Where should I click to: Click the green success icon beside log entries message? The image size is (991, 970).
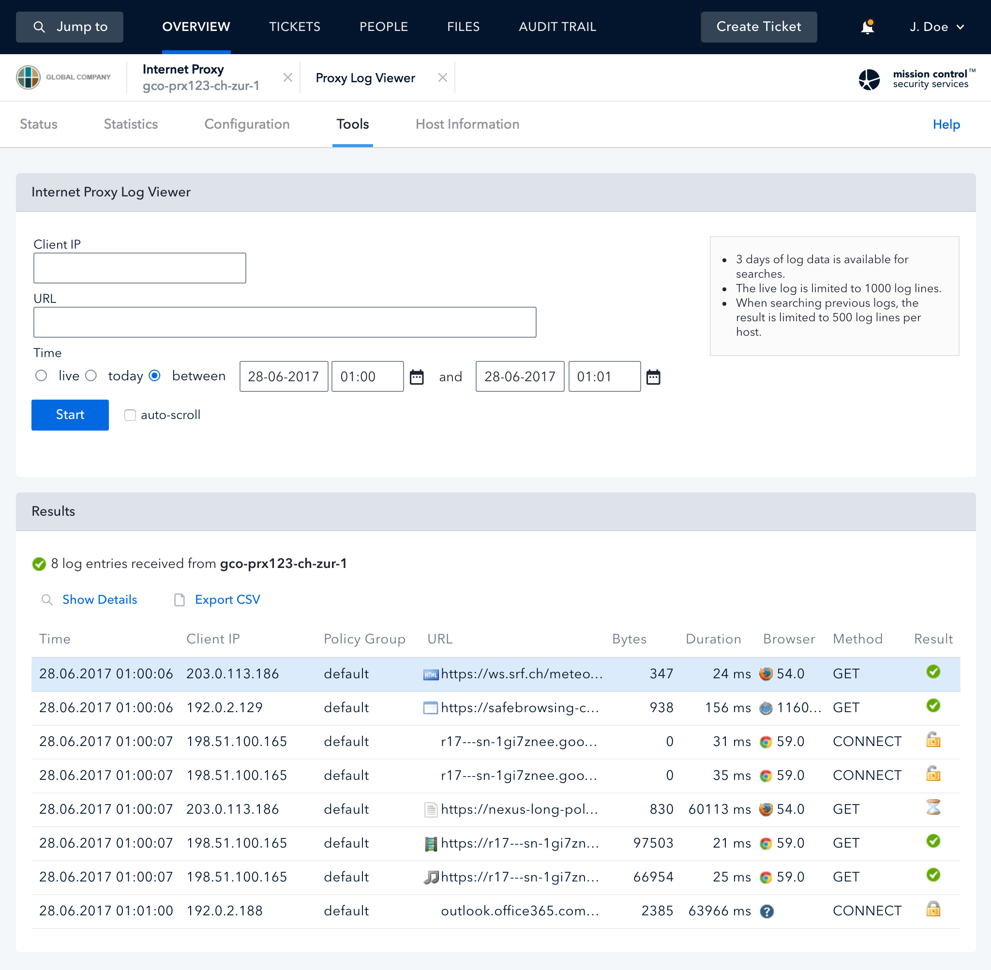coord(39,564)
